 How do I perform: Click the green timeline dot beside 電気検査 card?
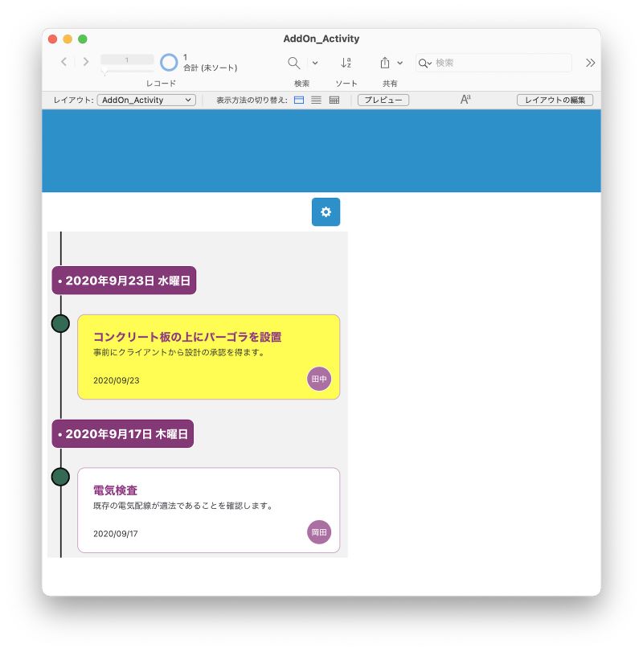pyautogui.click(x=61, y=477)
